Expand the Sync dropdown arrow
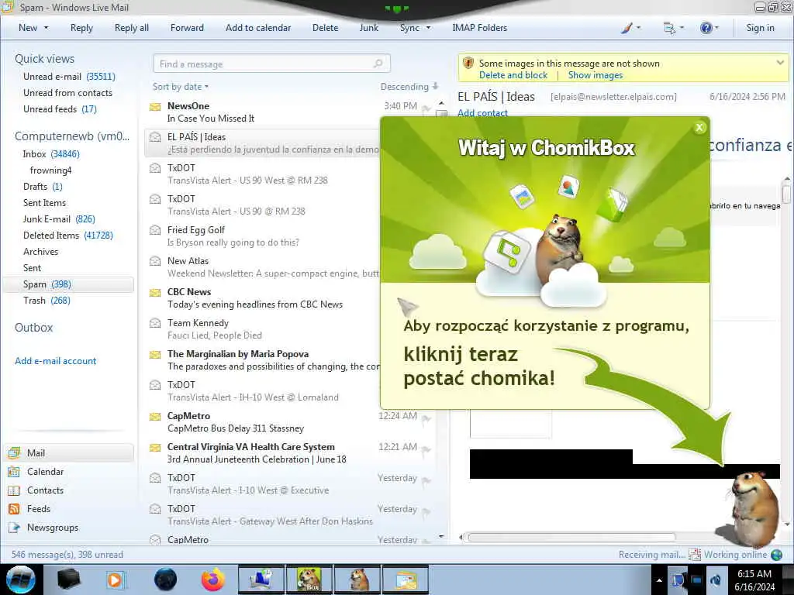 tap(428, 28)
